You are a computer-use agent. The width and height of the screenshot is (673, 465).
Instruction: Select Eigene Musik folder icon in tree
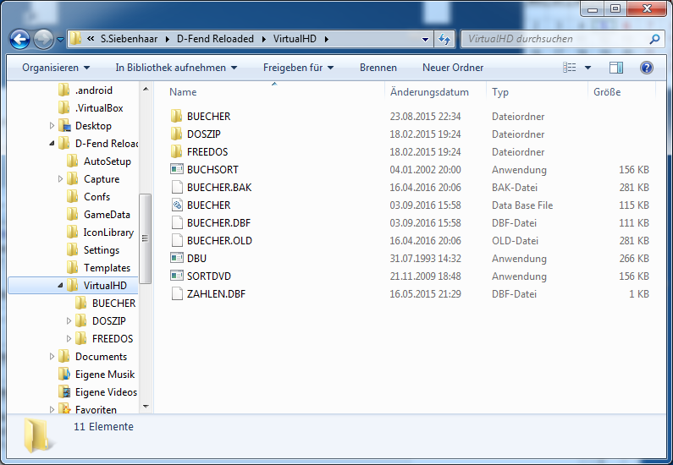tap(64, 375)
